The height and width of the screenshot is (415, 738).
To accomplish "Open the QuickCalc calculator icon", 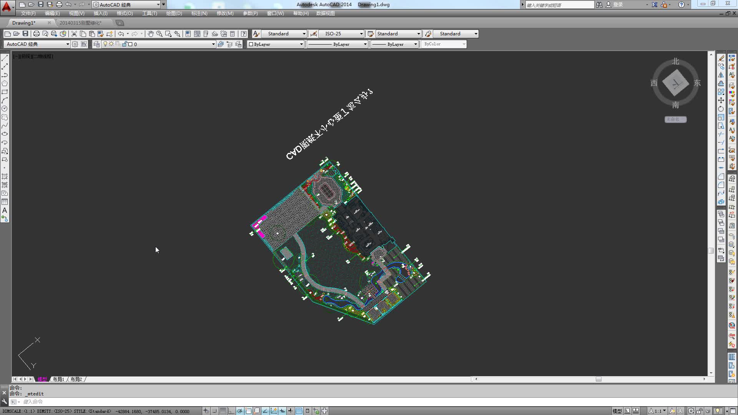I will pyautogui.click(x=232, y=34).
